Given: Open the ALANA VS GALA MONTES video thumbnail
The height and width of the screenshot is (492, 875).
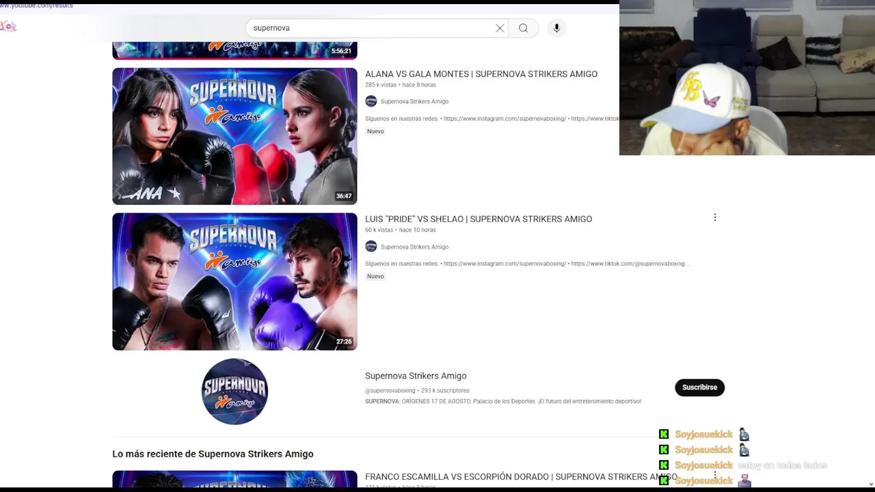Looking at the screenshot, I should (x=234, y=136).
